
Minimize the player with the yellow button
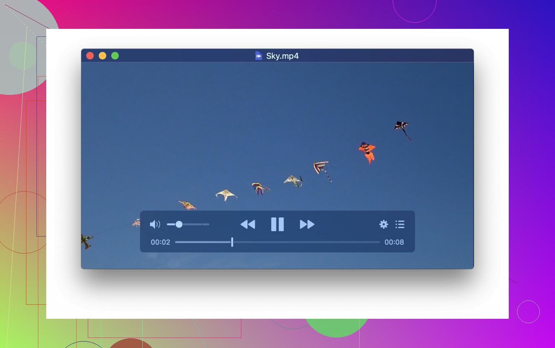[103, 56]
